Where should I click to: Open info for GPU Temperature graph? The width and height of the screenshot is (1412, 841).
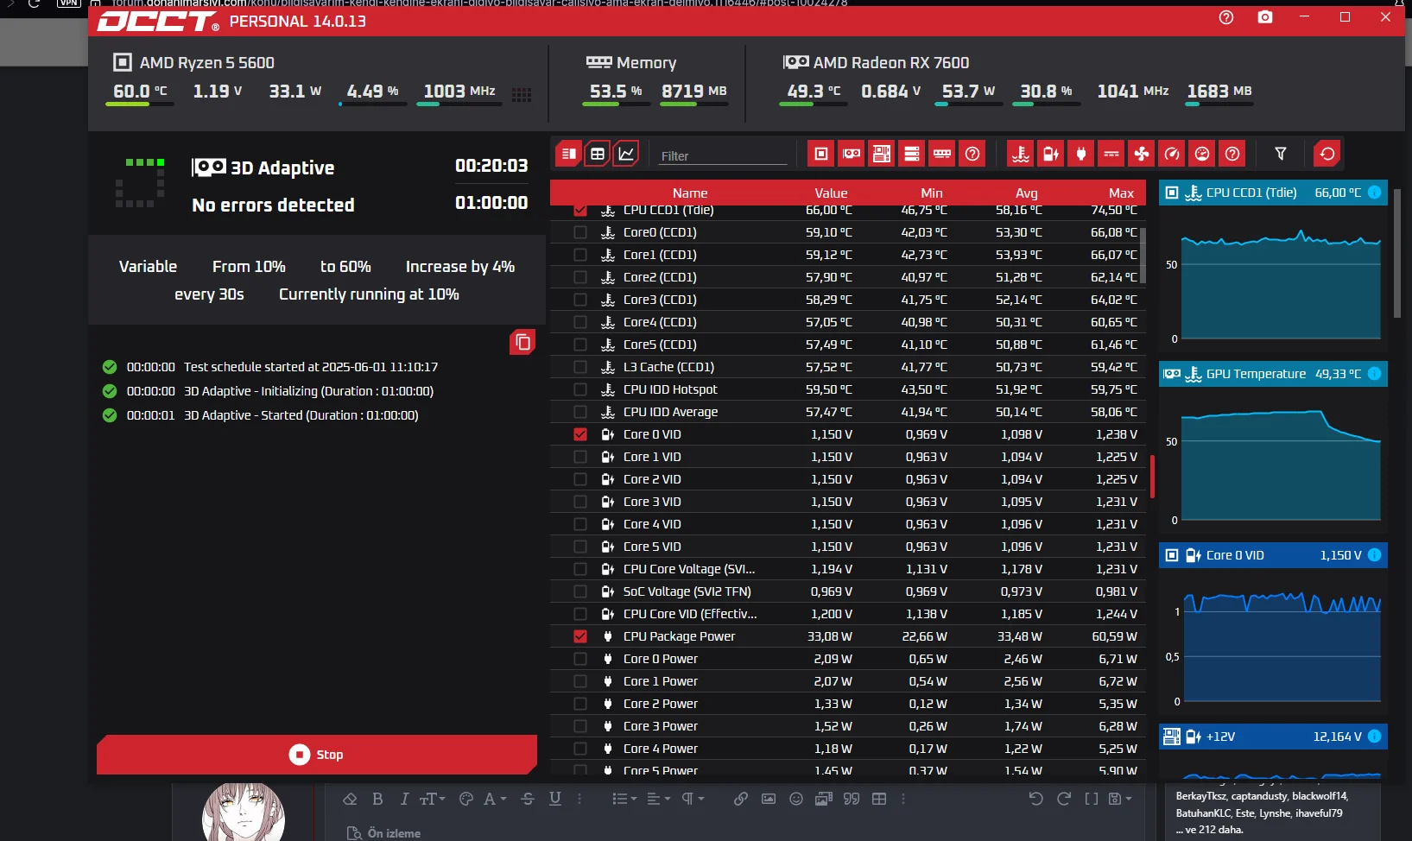coord(1374,374)
